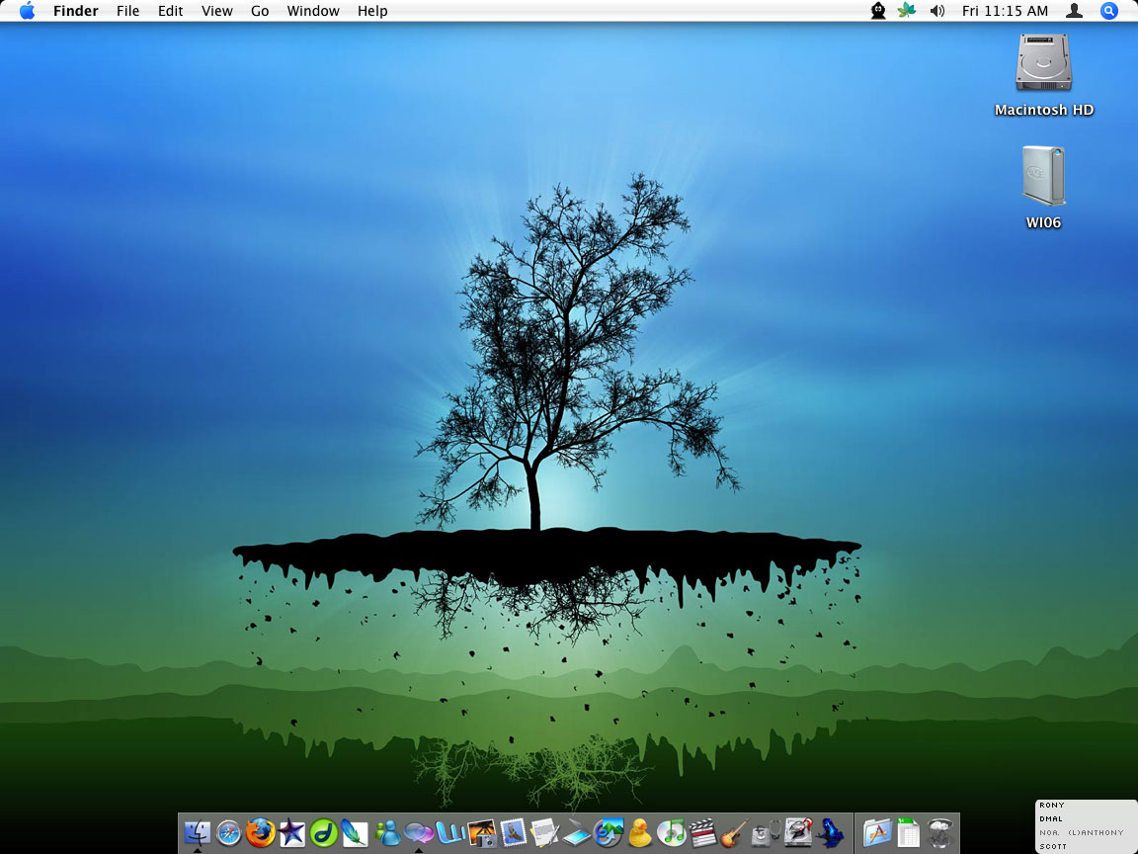Open the volume control in menu bar

point(936,11)
